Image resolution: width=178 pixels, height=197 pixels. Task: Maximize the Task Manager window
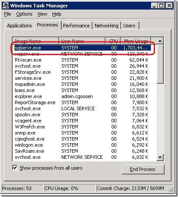pyautogui.click(x=161, y=6)
